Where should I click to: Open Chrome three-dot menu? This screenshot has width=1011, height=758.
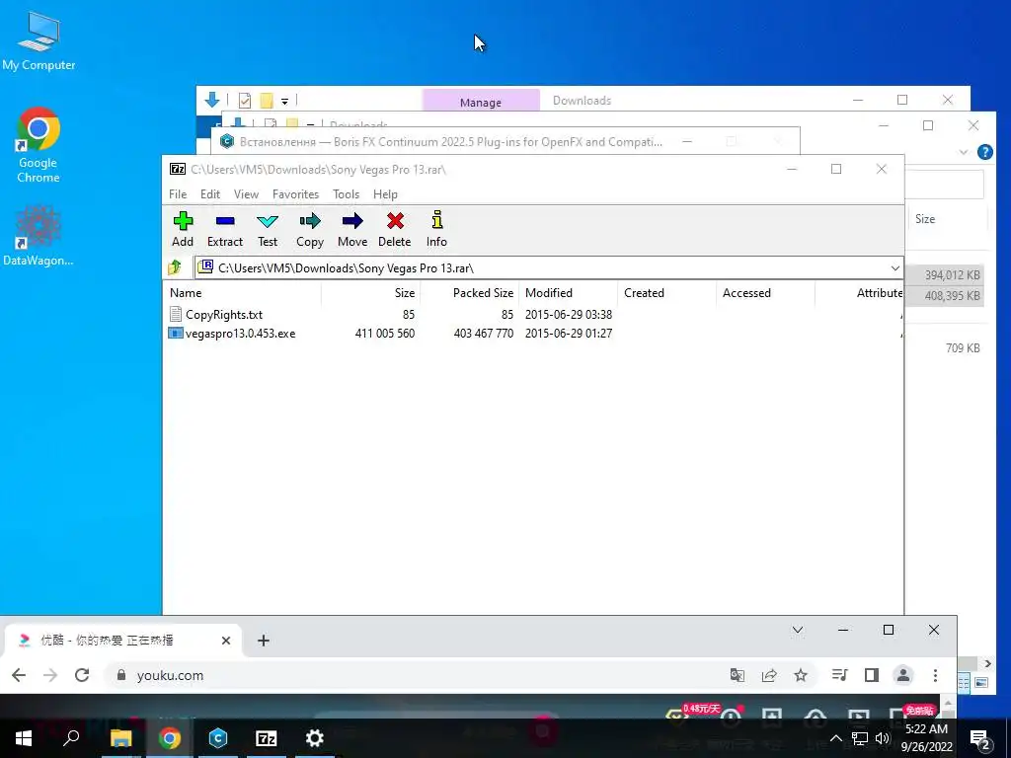(x=935, y=675)
